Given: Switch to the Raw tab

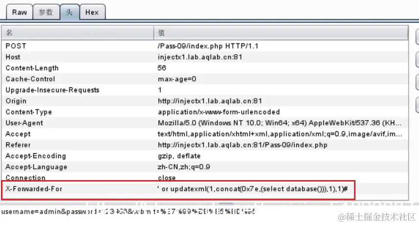Looking at the screenshot, I should (20, 12).
